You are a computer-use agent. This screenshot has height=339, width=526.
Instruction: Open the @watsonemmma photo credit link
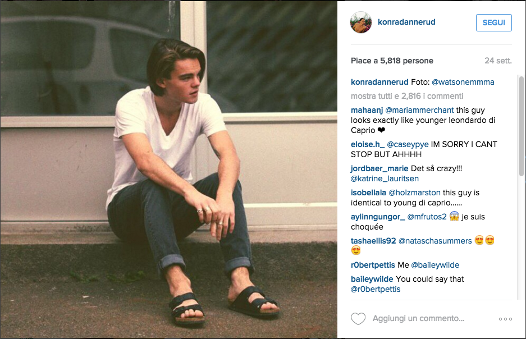463,82
